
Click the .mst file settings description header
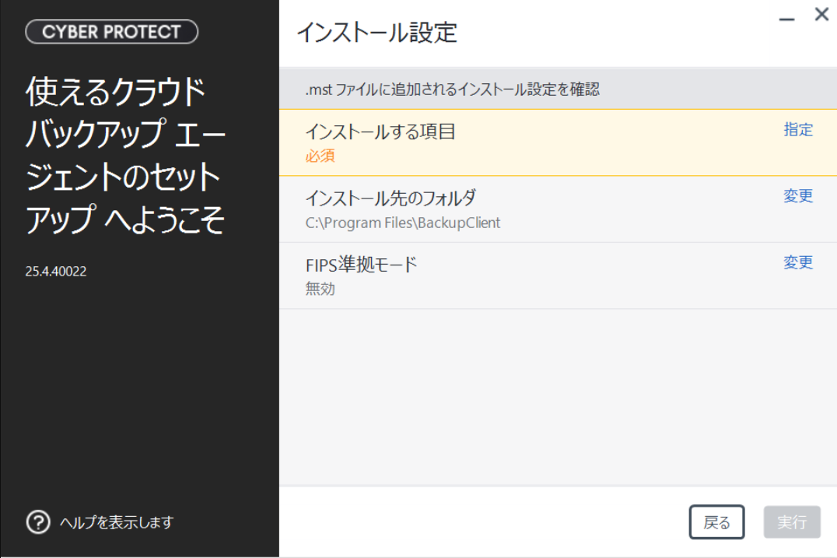[x=452, y=89]
